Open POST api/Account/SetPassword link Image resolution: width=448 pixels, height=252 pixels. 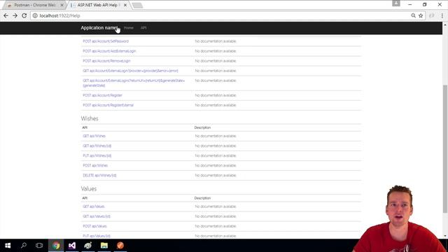106,41
